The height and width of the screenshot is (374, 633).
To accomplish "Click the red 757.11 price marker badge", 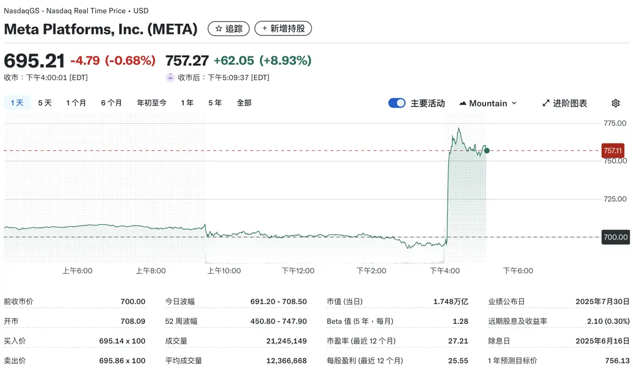I will pyautogui.click(x=613, y=150).
